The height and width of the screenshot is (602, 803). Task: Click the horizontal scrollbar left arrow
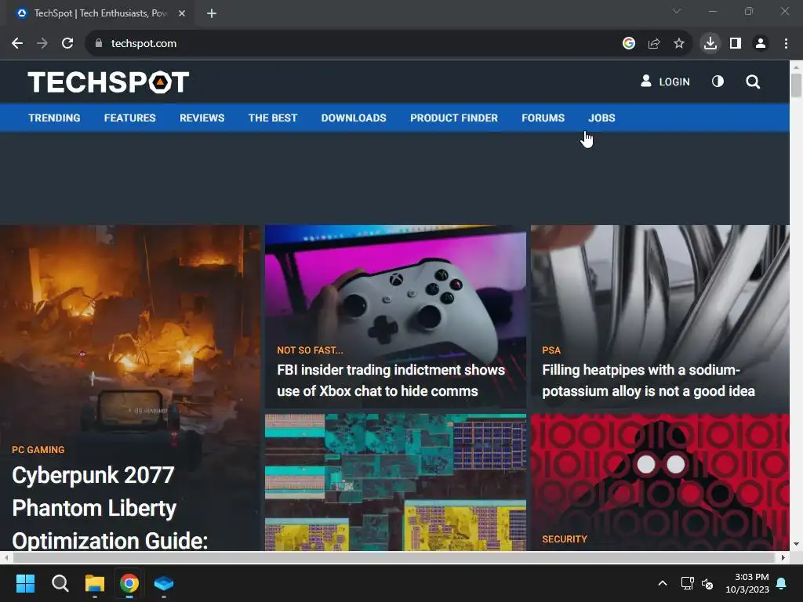5,557
